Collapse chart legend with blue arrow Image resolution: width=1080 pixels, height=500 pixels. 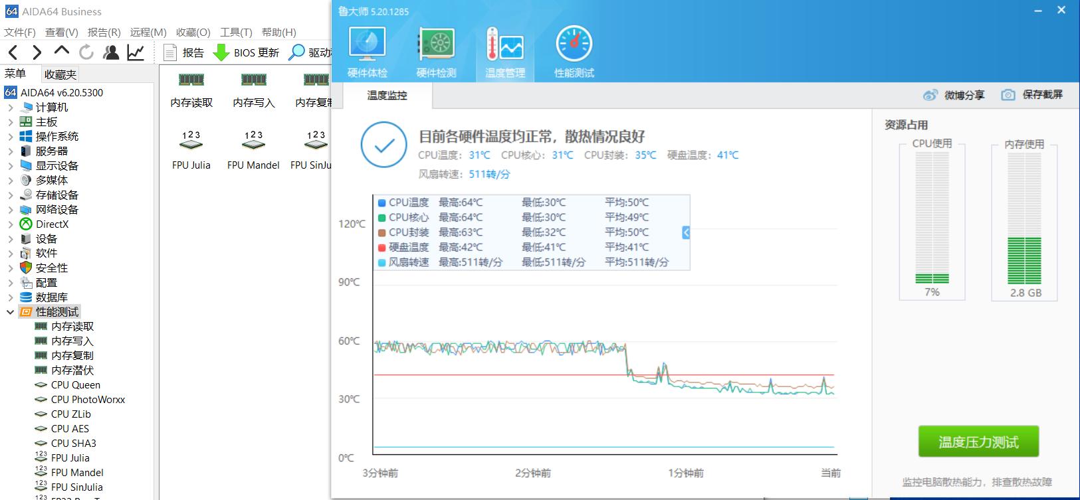click(686, 232)
